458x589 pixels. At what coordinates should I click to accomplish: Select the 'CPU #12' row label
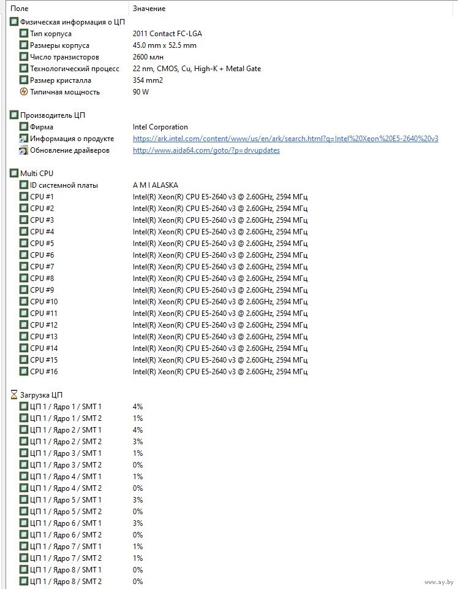(44, 325)
